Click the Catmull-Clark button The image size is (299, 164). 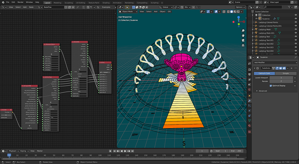pyautogui.click(x=264, y=73)
